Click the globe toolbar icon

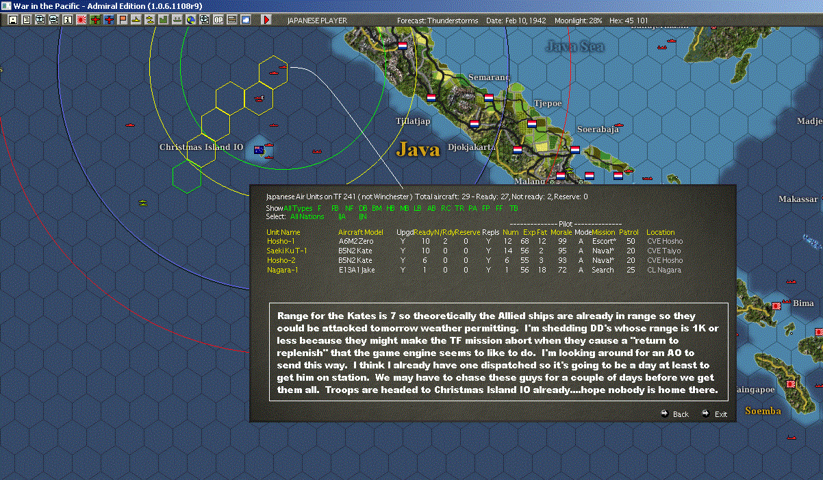tap(191, 21)
